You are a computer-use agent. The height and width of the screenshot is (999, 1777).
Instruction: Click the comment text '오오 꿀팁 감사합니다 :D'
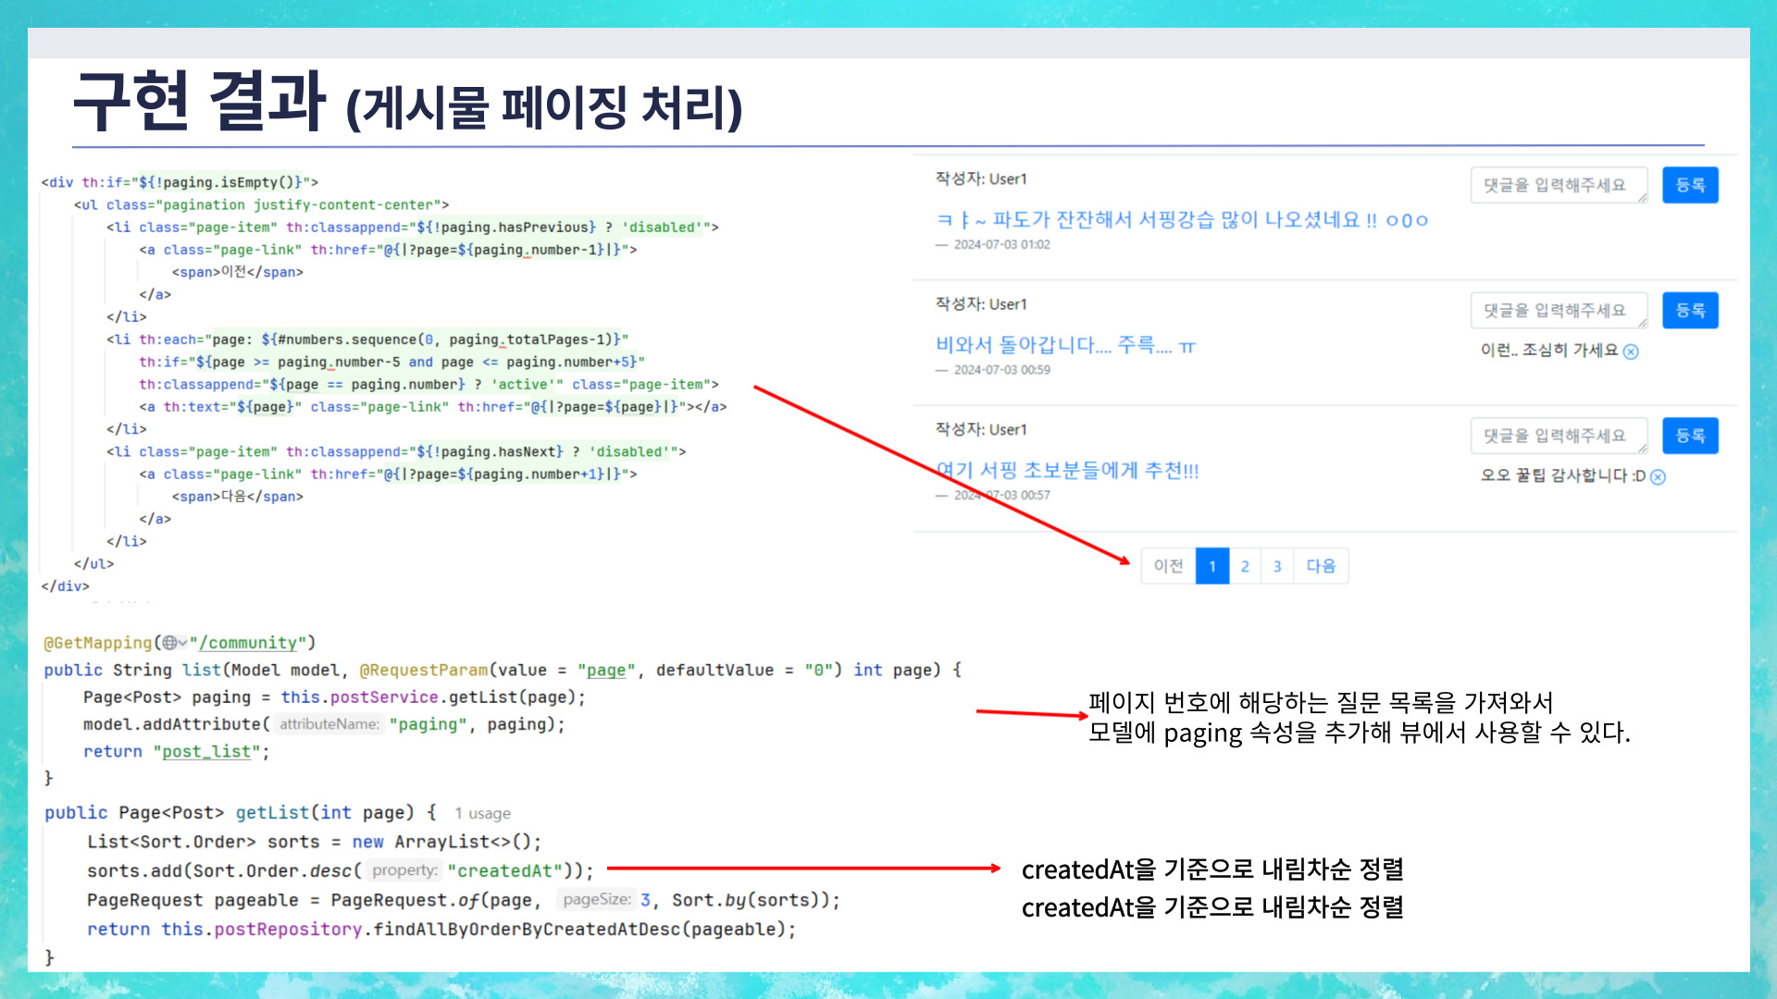coord(1562,475)
